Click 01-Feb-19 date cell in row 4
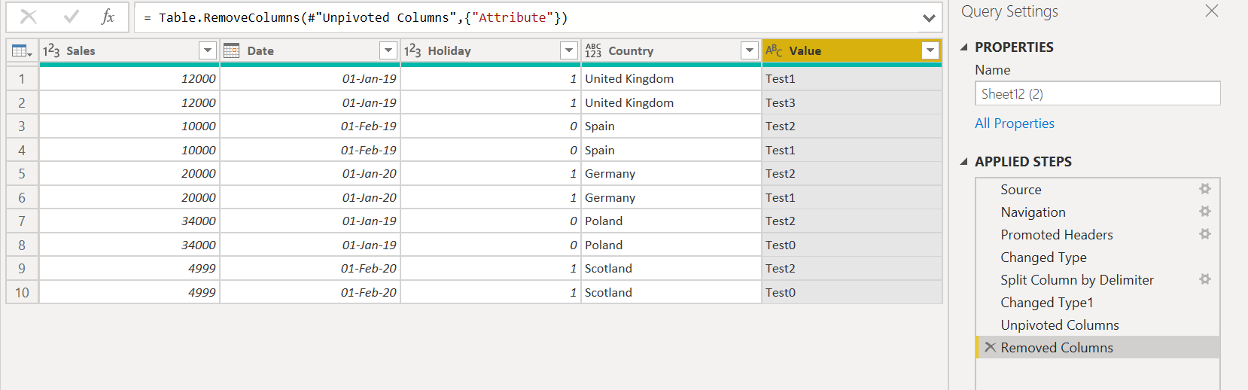This screenshot has height=390, width=1248. 310,150
